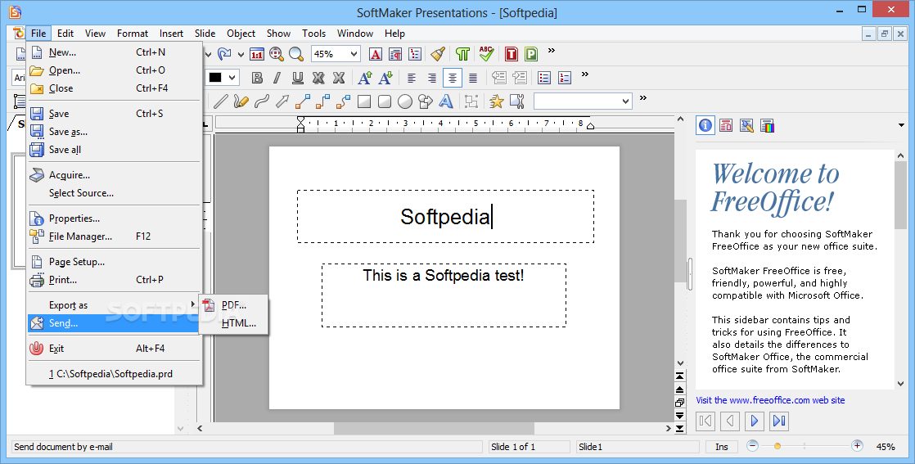Select the straight line drawing tool
915x464 pixels.
tap(221, 101)
